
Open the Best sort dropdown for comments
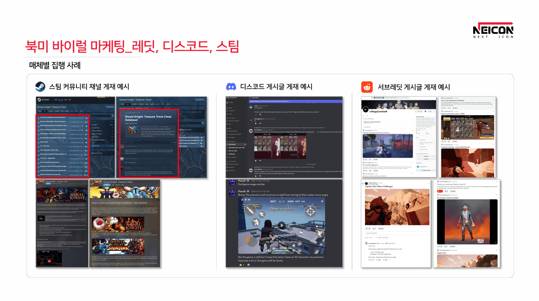pyautogui.click(x=371, y=238)
